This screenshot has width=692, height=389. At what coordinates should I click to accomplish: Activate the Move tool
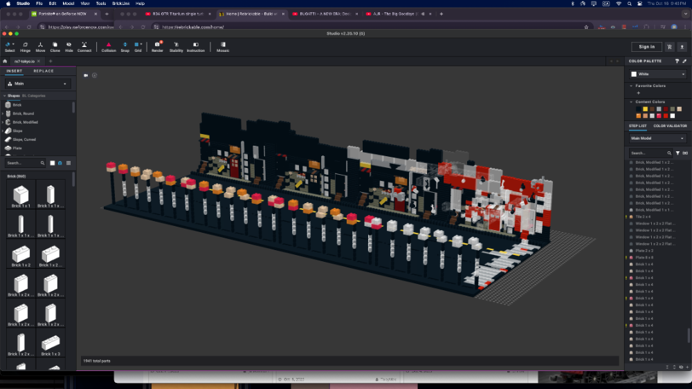pos(40,47)
